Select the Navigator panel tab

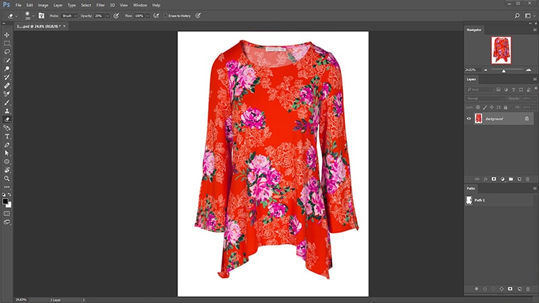[x=474, y=30]
